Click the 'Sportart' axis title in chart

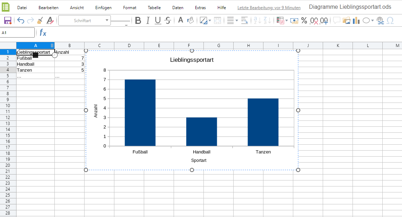tap(199, 160)
